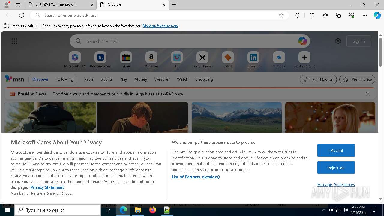384x216 pixels.
Task: Open the apps grid launcher
Action: pyautogui.click(x=14, y=41)
